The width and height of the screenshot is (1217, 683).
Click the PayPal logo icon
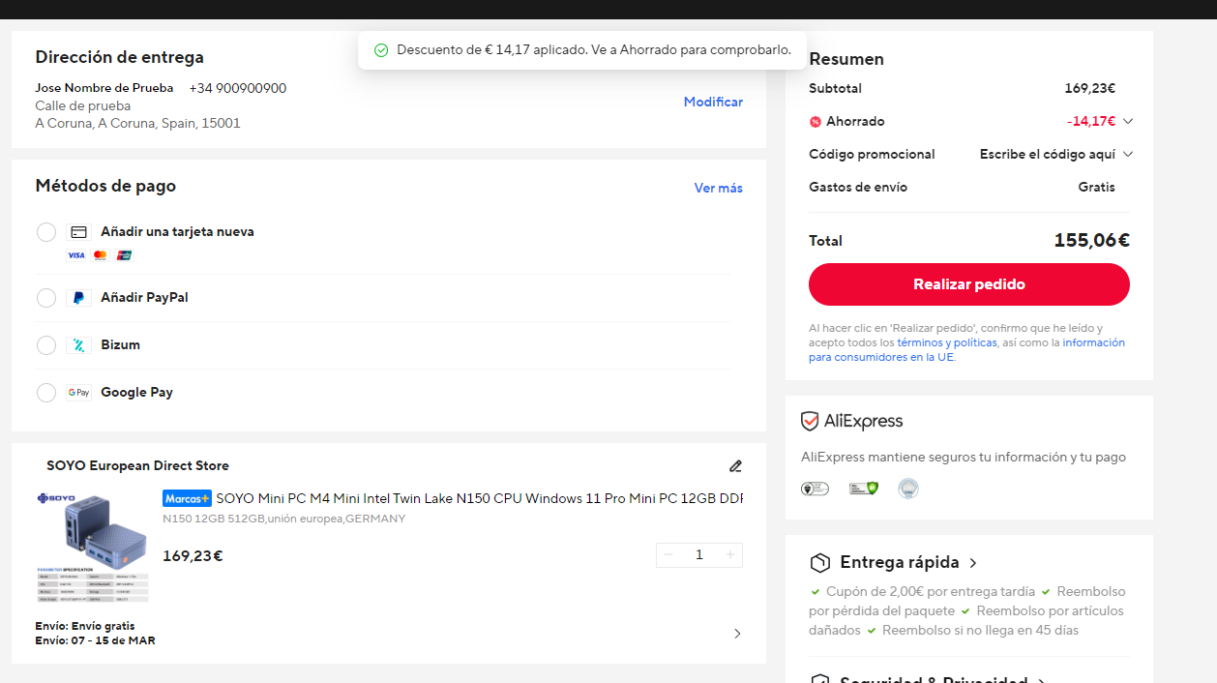(x=78, y=298)
